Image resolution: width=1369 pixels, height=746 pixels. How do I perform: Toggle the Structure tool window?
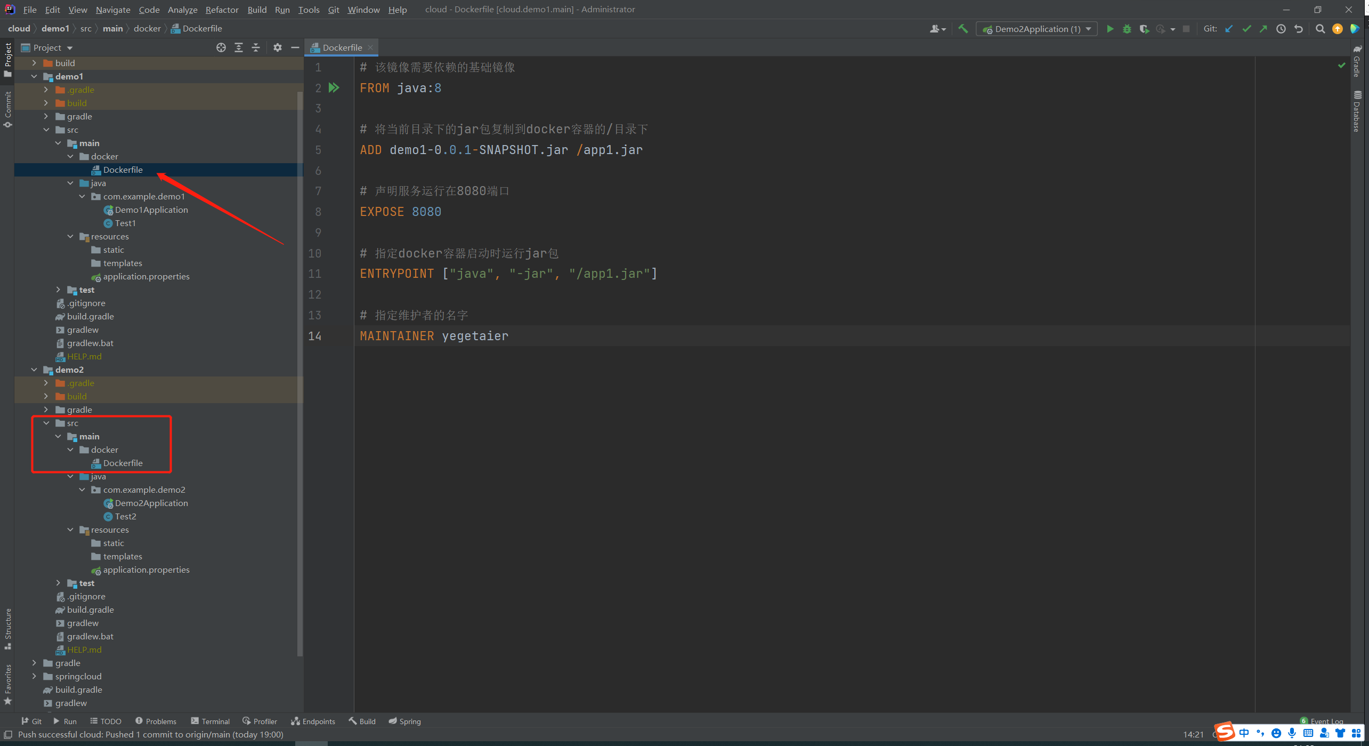[7, 628]
